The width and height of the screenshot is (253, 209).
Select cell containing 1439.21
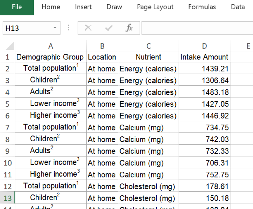(204, 69)
